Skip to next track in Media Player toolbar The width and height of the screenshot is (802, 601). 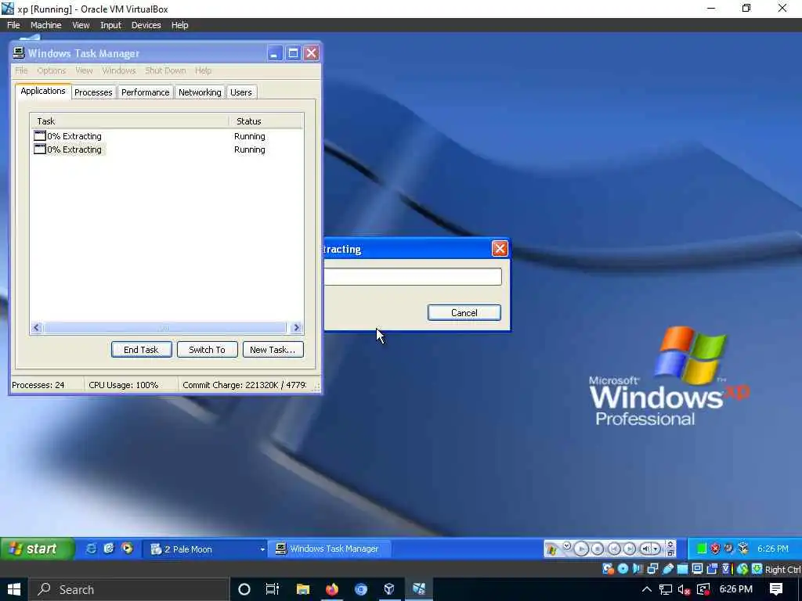click(x=630, y=549)
